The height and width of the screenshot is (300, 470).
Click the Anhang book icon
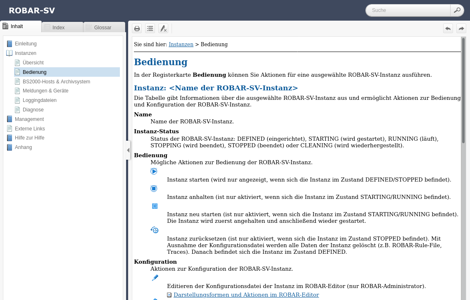tap(10, 147)
